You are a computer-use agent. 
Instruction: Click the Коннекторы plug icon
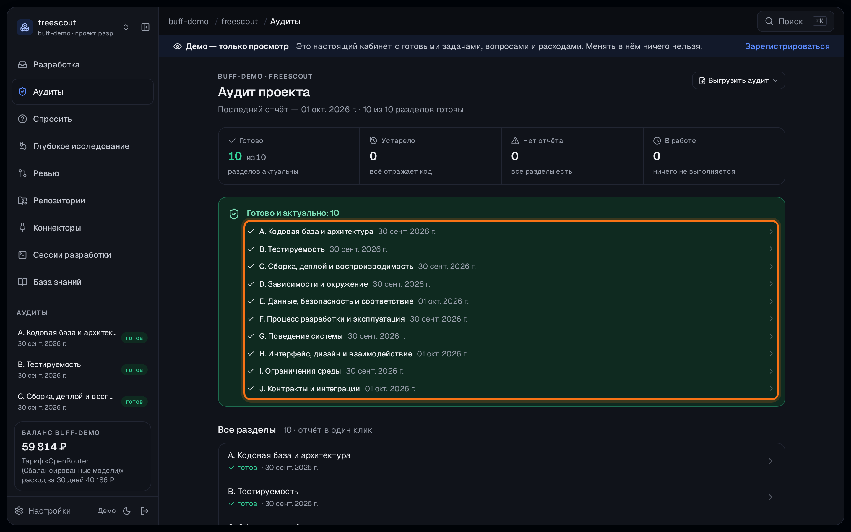(x=22, y=227)
